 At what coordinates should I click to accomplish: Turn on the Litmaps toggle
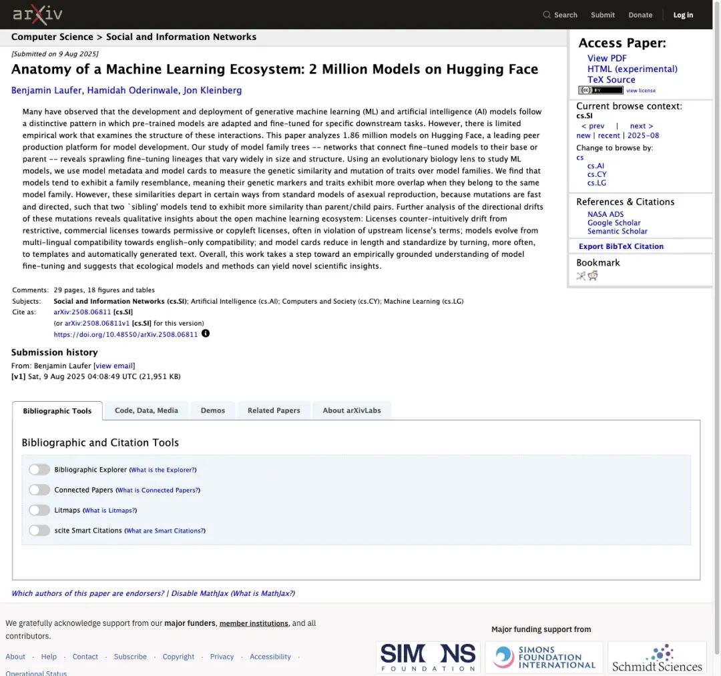tap(39, 510)
